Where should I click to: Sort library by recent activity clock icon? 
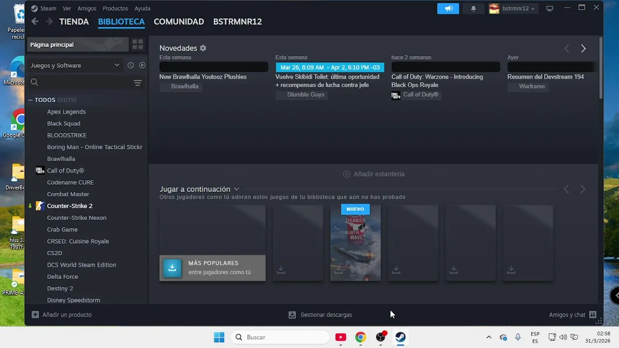131,65
